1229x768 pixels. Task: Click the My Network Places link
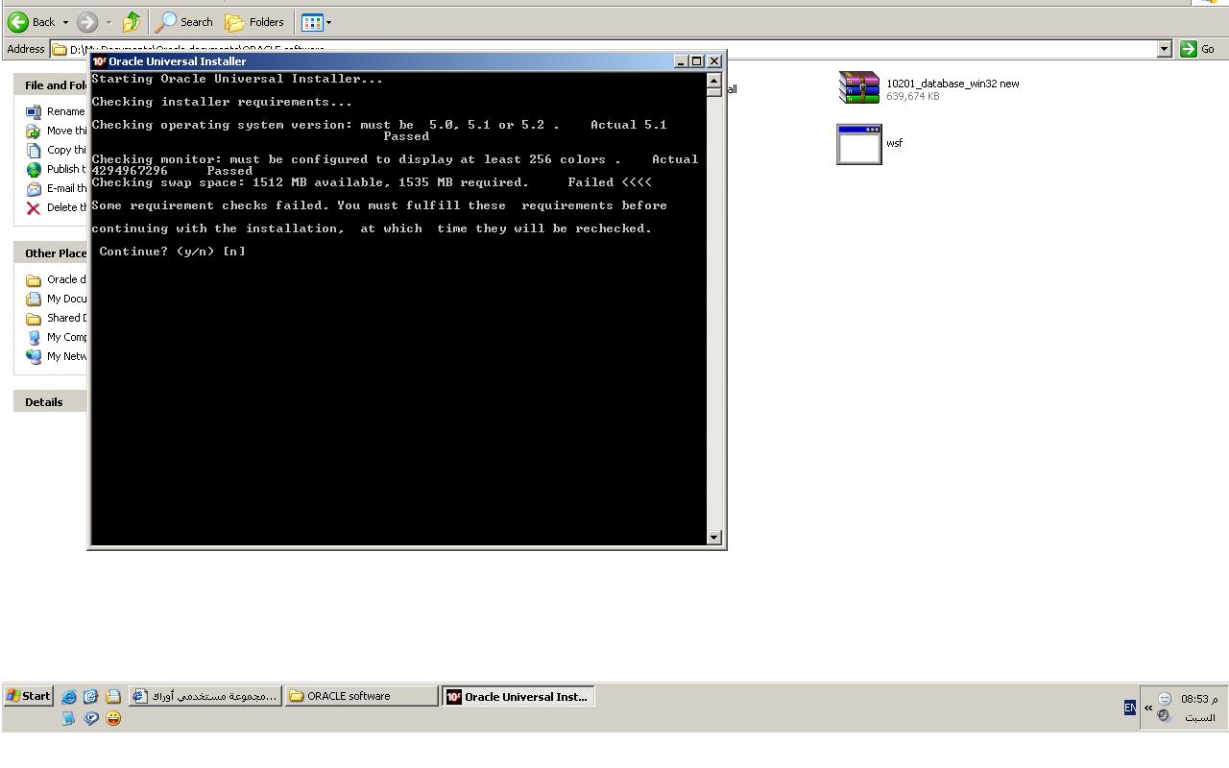[x=66, y=356]
